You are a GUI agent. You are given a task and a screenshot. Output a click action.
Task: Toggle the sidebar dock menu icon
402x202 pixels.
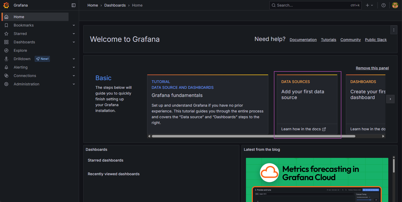pos(74,5)
